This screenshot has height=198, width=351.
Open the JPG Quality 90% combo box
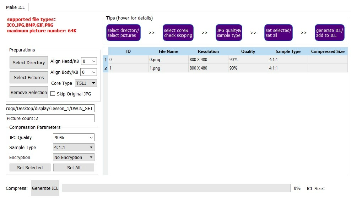(x=74, y=138)
